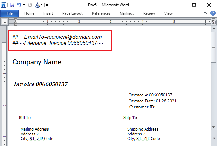This screenshot has width=217, height=146.
Task: Click the Quick Styles 'A' icon
Action: point(37,5)
